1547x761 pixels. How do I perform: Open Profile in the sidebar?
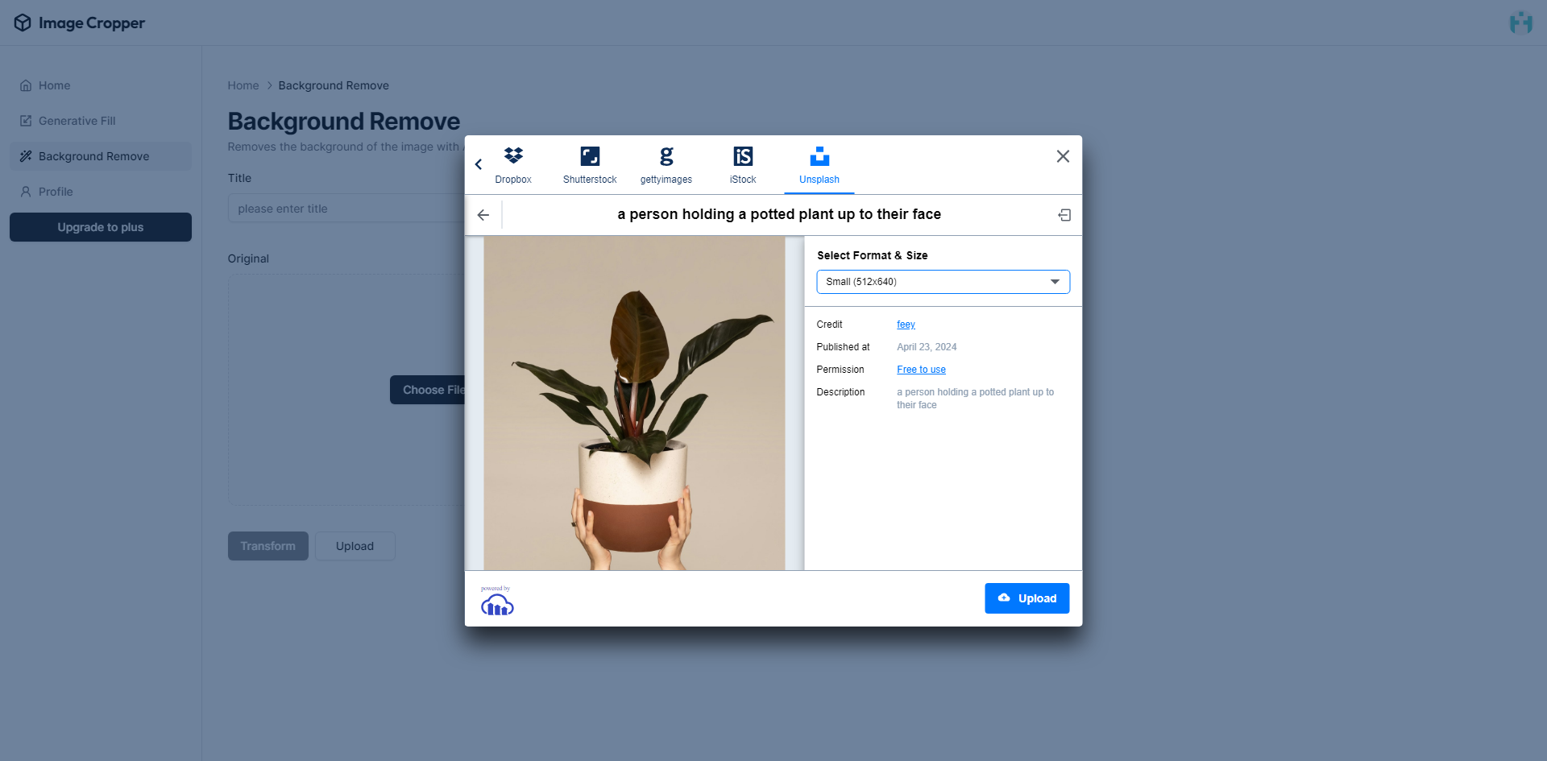[101, 192]
